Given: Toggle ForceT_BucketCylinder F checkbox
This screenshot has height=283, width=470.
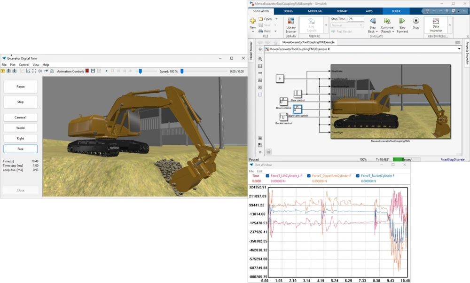Looking at the screenshot, I should point(358,176).
